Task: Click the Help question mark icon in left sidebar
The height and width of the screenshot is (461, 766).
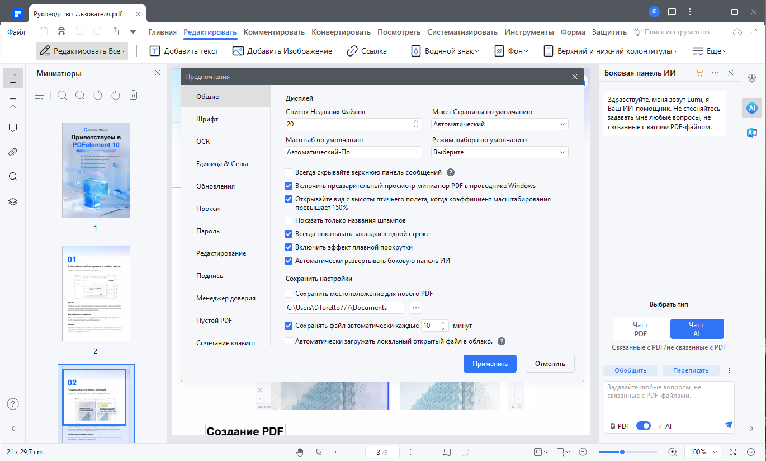Action: click(13, 404)
